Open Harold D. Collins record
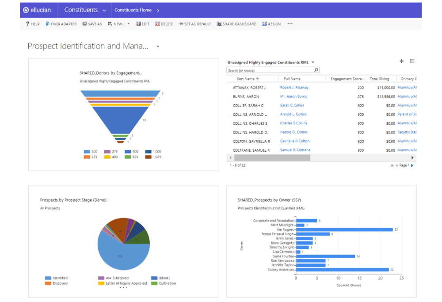The image size is (442, 302). 294,132
